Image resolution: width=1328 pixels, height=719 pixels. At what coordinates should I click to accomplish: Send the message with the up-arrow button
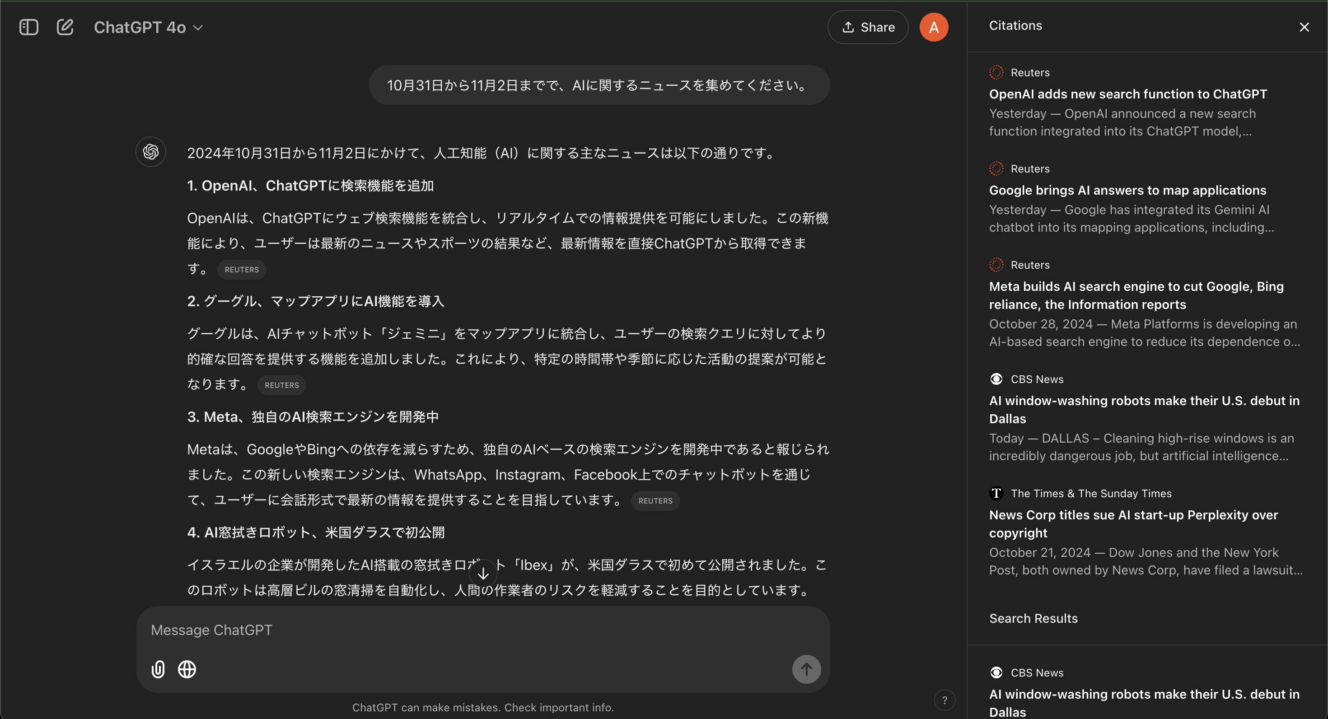click(806, 669)
